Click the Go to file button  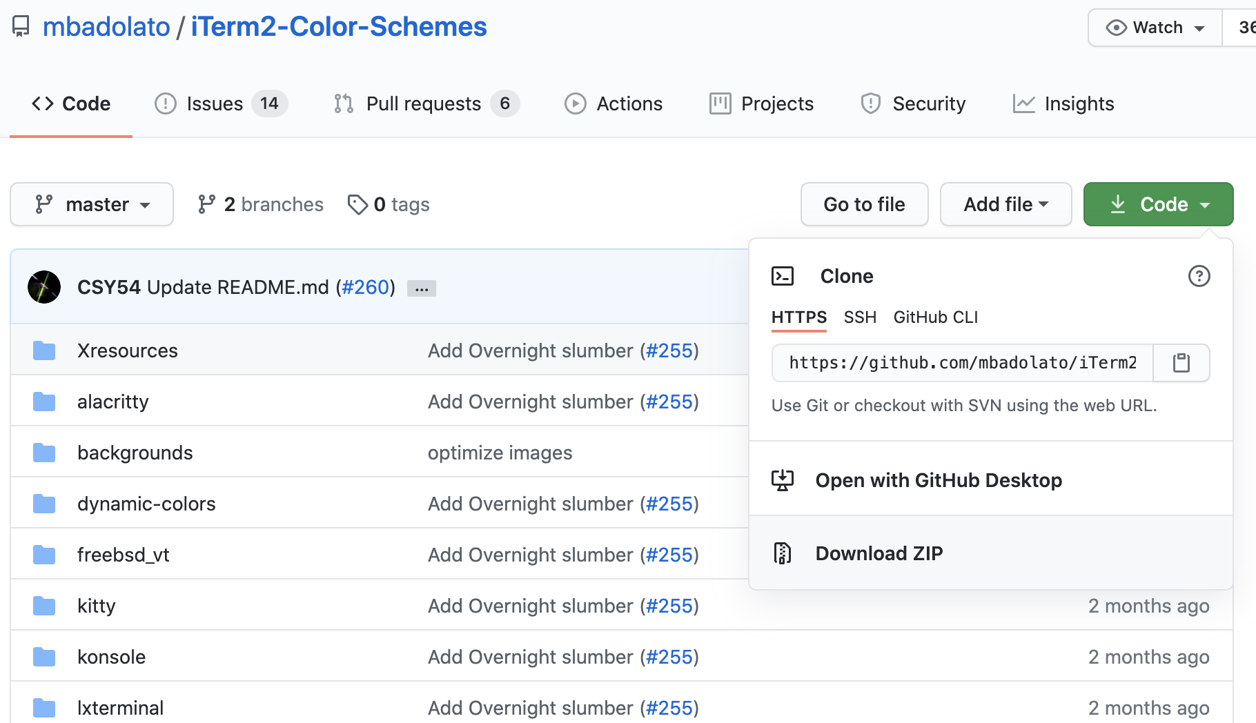(865, 204)
